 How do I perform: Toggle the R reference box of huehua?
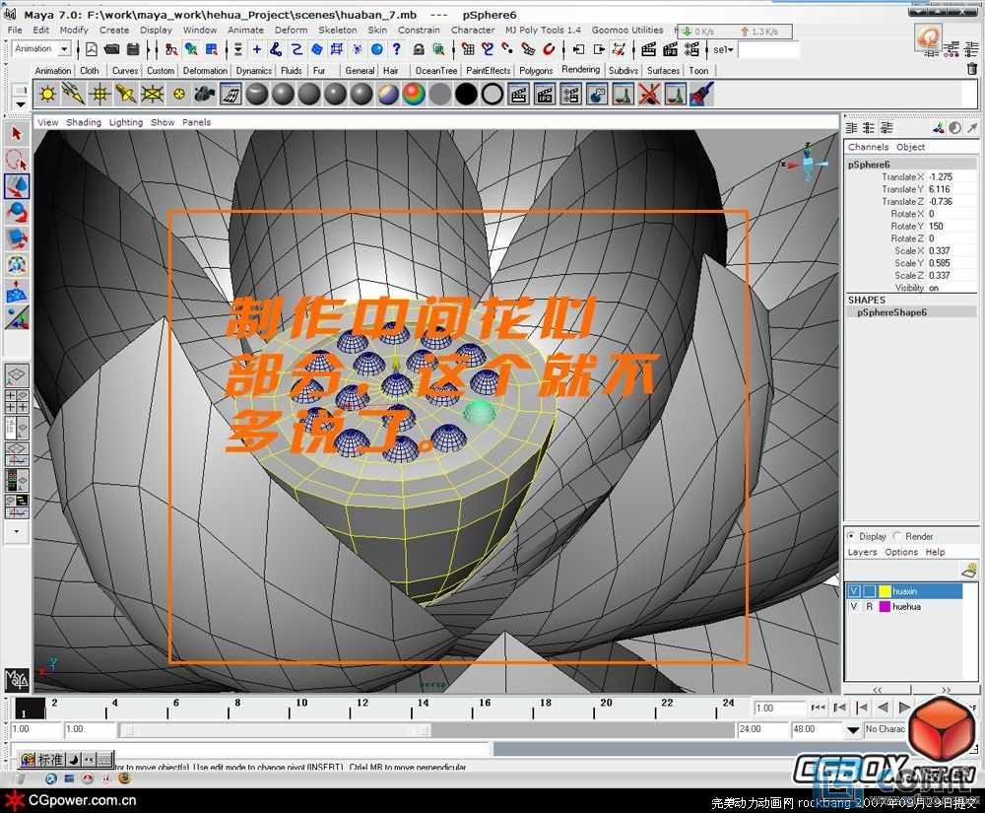pyautogui.click(x=870, y=607)
